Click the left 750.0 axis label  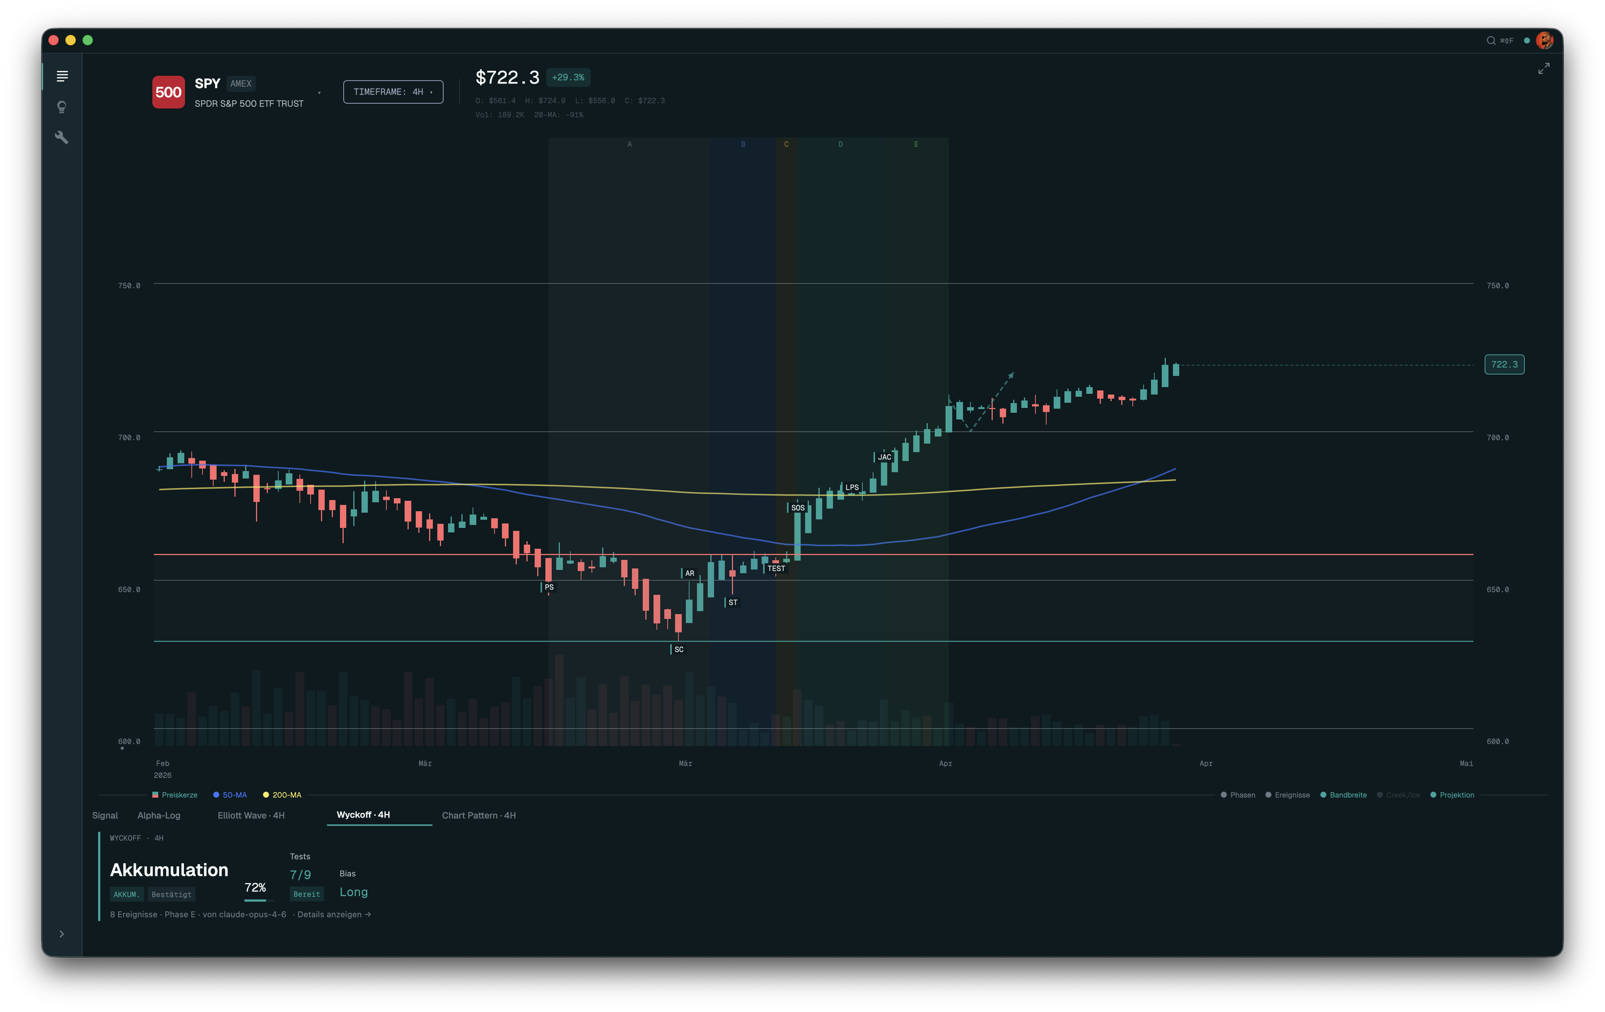[x=129, y=286]
